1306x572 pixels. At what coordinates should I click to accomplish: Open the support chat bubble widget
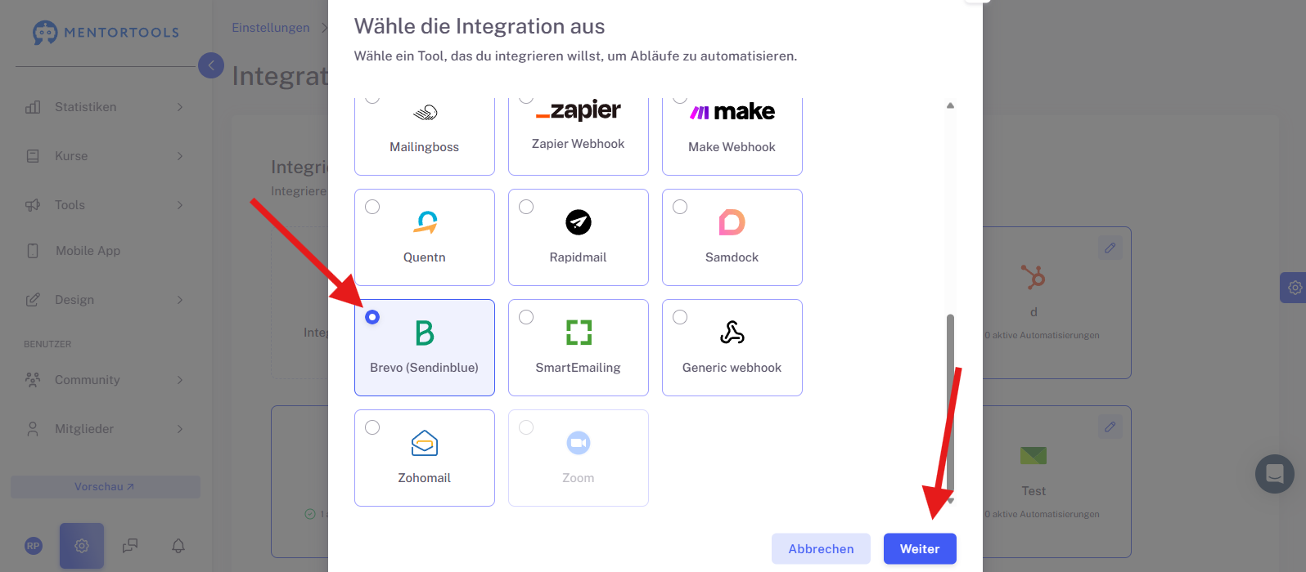click(1275, 474)
